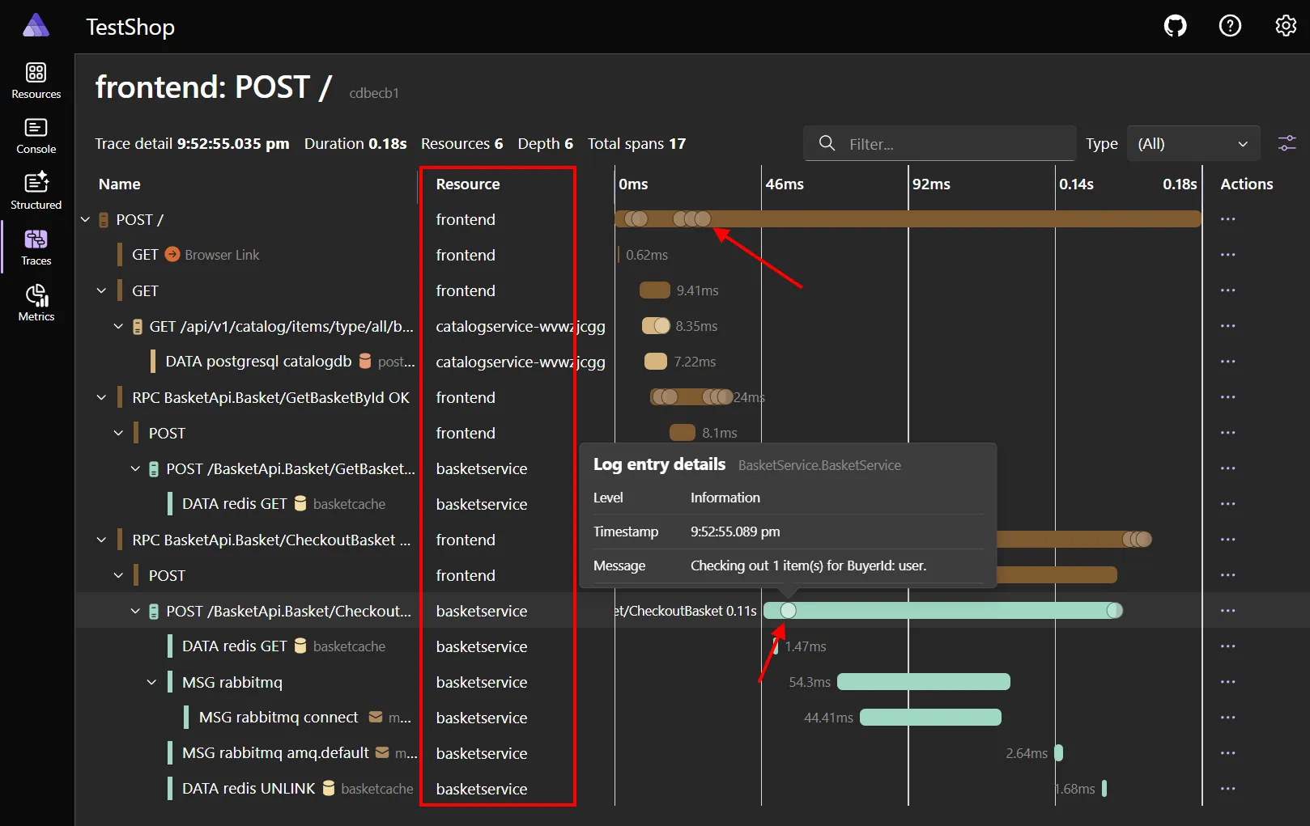This screenshot has width=1310, height=826.
Task: Open actions menu for DATA redis UNLINK span
Action: click(1227, 788)
